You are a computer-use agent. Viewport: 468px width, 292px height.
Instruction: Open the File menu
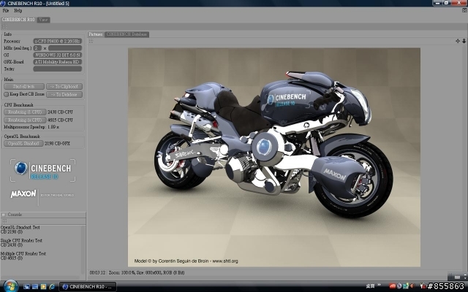click(x=6, y=11)
